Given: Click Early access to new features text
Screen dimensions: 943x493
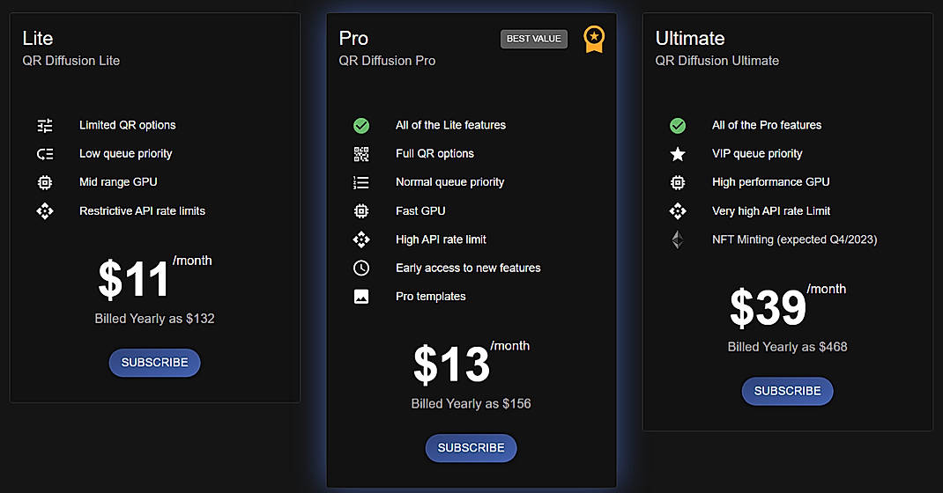Looking at the screenshot, I should [468, 268].
